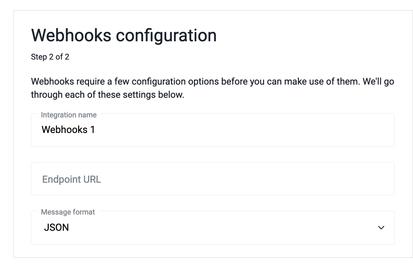Select the JSON value in Message format
Viewport: 413px width, 268px height.
[x=57, y=228]
